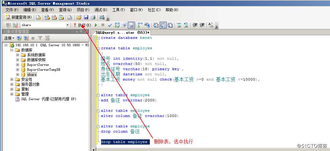Open the Project (项目) menu

point(83,10)
